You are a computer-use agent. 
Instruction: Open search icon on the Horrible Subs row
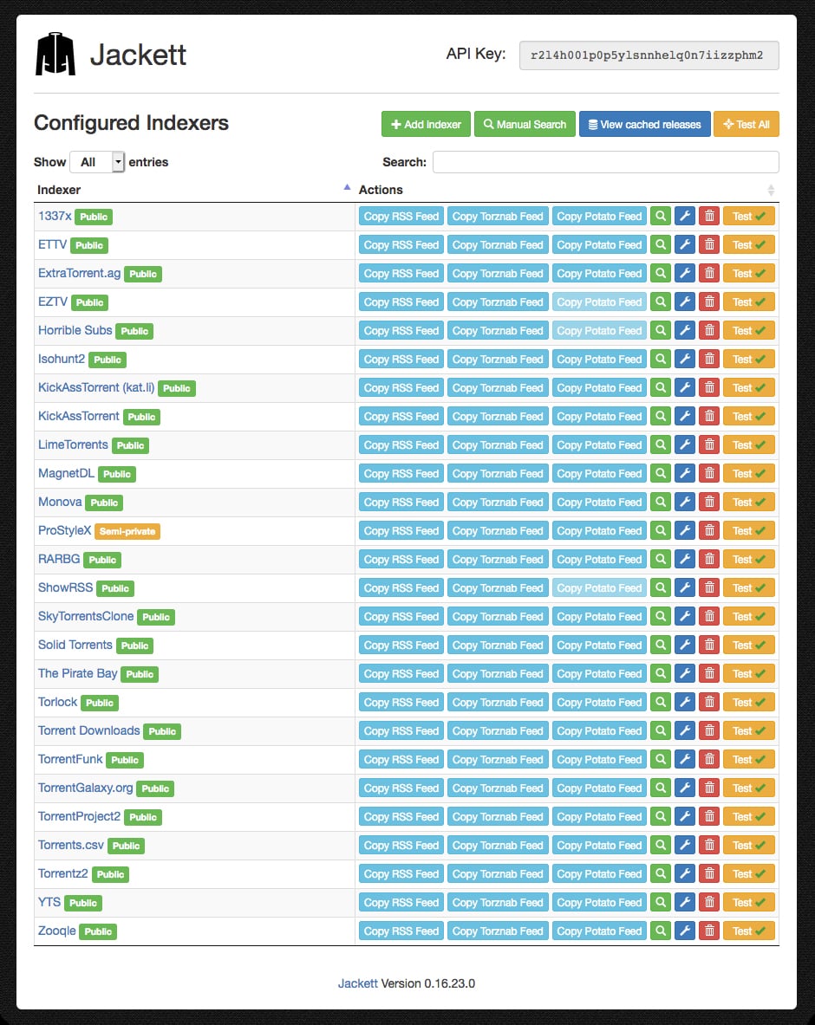[x=661, y=330]
